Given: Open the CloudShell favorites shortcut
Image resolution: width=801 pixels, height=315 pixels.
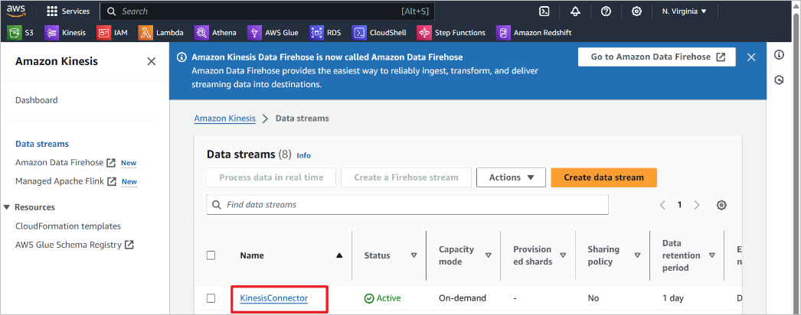Looking at the screenshot, I should tap(379, 33).
